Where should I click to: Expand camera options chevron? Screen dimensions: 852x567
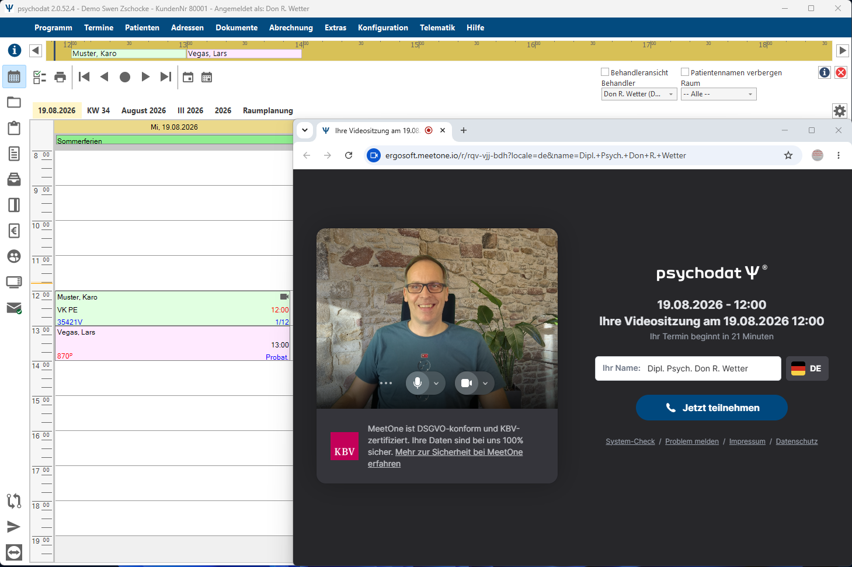tap(485, 384)
